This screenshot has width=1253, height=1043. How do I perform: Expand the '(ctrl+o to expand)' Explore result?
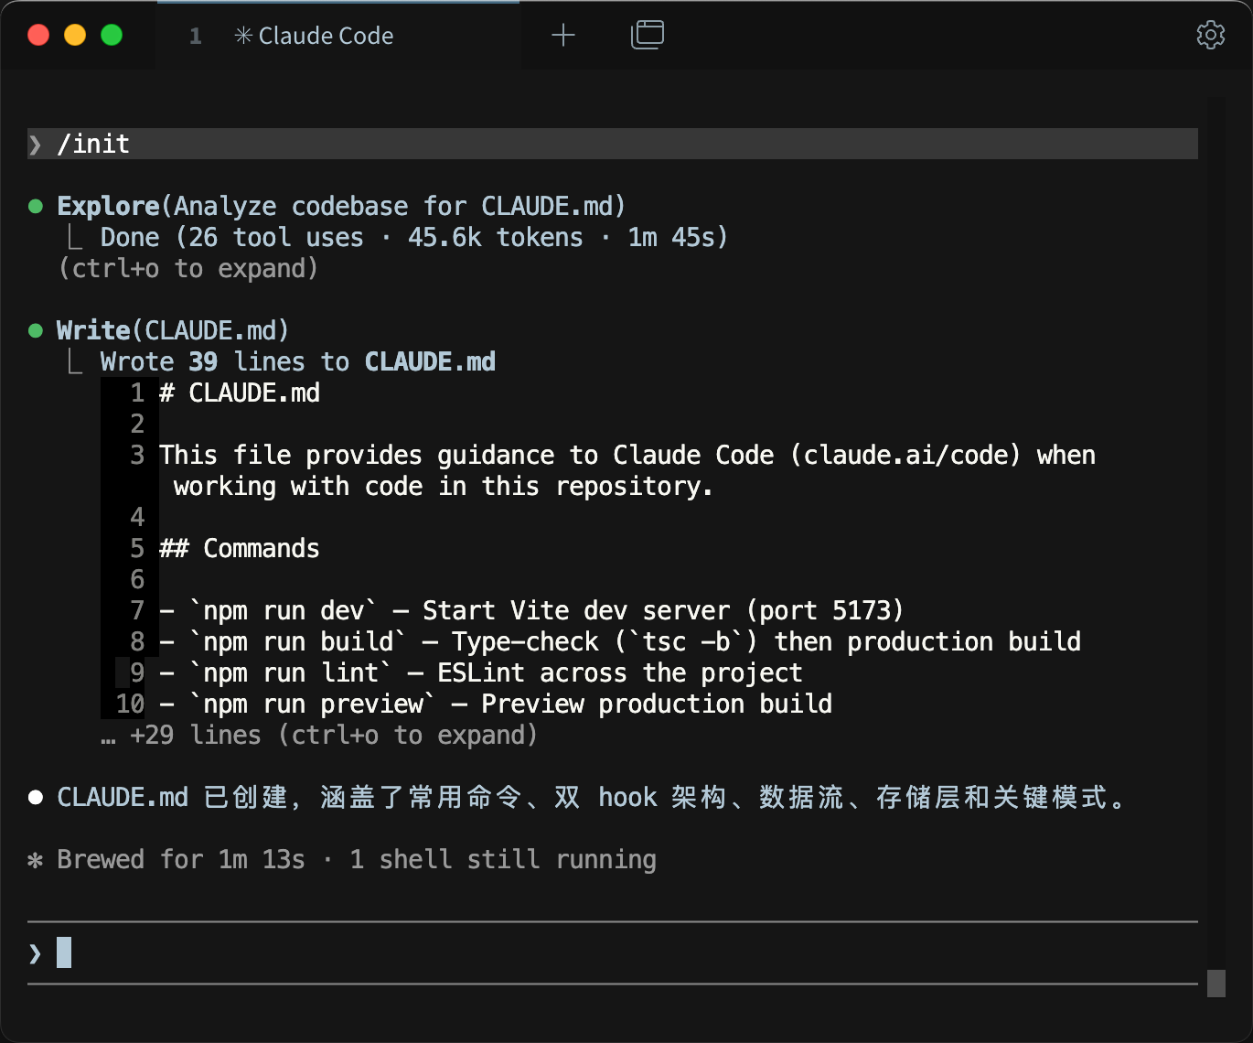(x=188, y=269)
